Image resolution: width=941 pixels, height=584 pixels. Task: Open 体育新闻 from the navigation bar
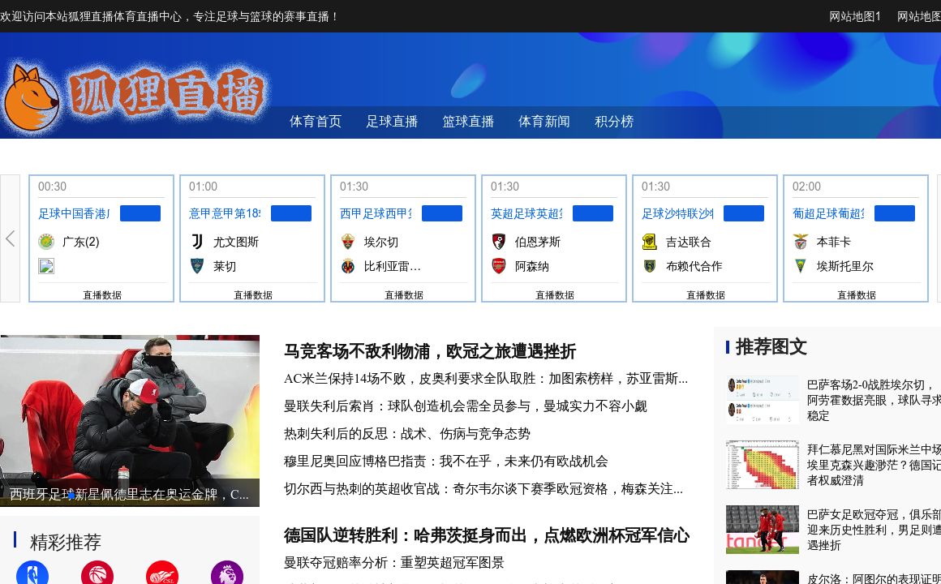(544, 122)
